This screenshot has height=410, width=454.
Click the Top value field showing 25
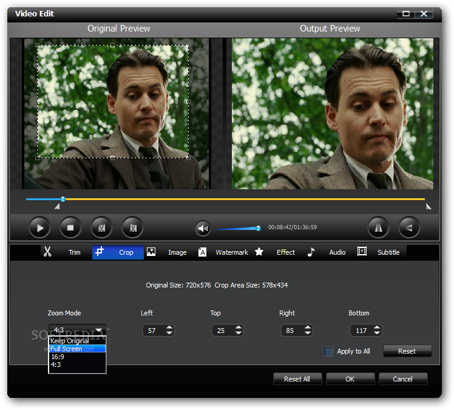223,331
